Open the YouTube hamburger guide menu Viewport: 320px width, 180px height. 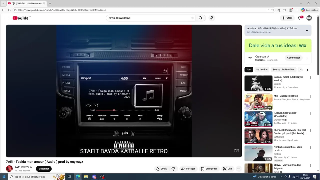pyautogui.click(x=7, y=18)
